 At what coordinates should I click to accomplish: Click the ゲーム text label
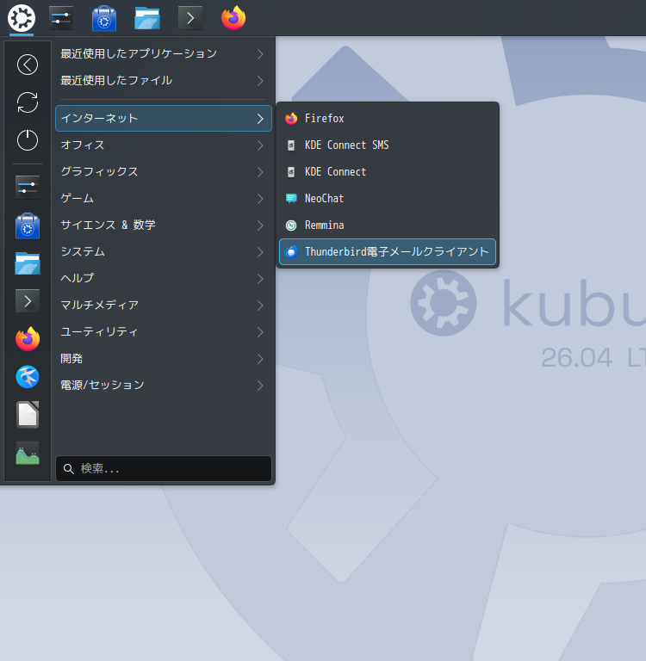[x=77, y=199]
